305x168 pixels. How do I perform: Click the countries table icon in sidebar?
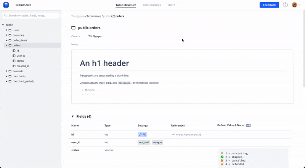pos(10,35)
